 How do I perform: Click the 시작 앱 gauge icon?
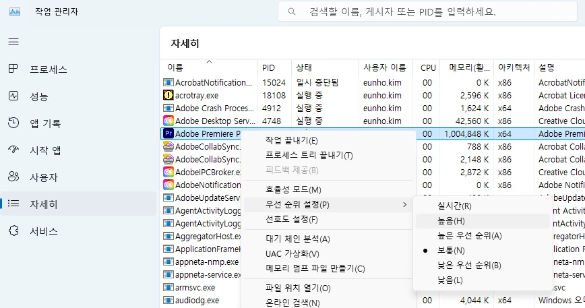pyautogui.click(x=13, y=150)
